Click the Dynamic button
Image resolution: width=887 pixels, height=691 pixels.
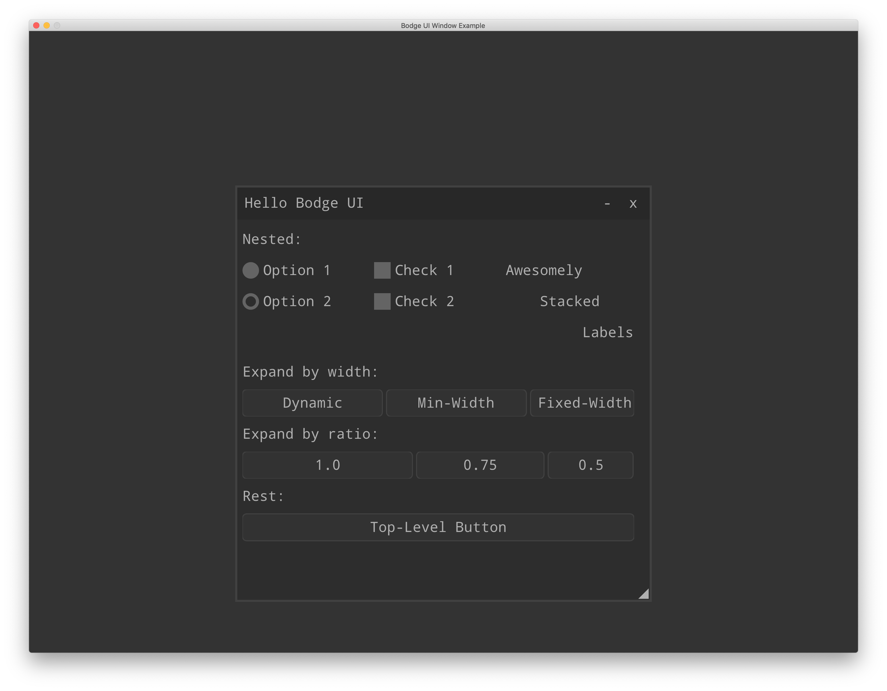click(312, 403)
